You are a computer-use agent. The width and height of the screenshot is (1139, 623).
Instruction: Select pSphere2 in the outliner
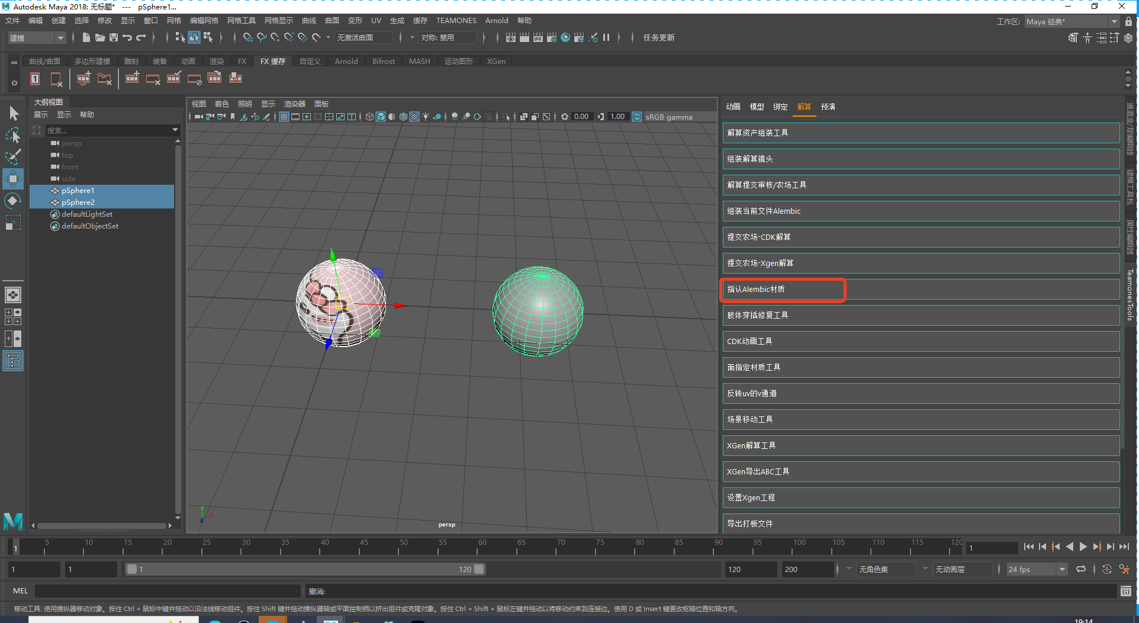coord(78,203)
